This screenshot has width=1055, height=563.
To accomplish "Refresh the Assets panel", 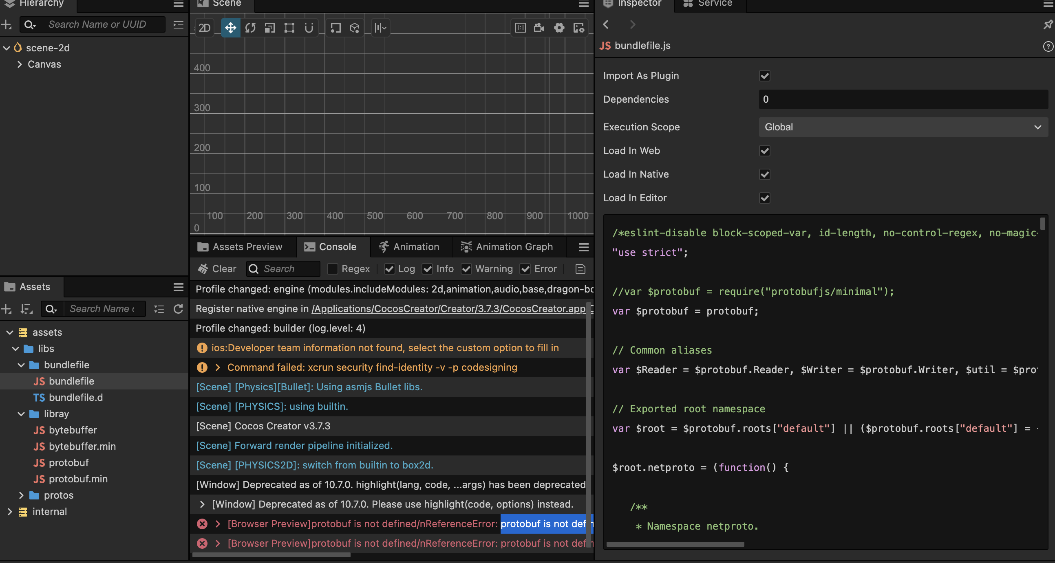I will 178,309.
